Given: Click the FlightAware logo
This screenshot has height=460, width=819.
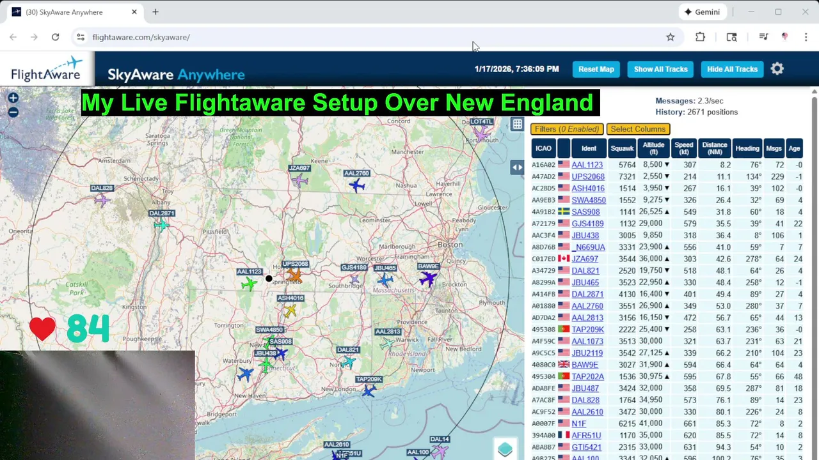Looking at the screenshot, I should (x=47, y=69).
